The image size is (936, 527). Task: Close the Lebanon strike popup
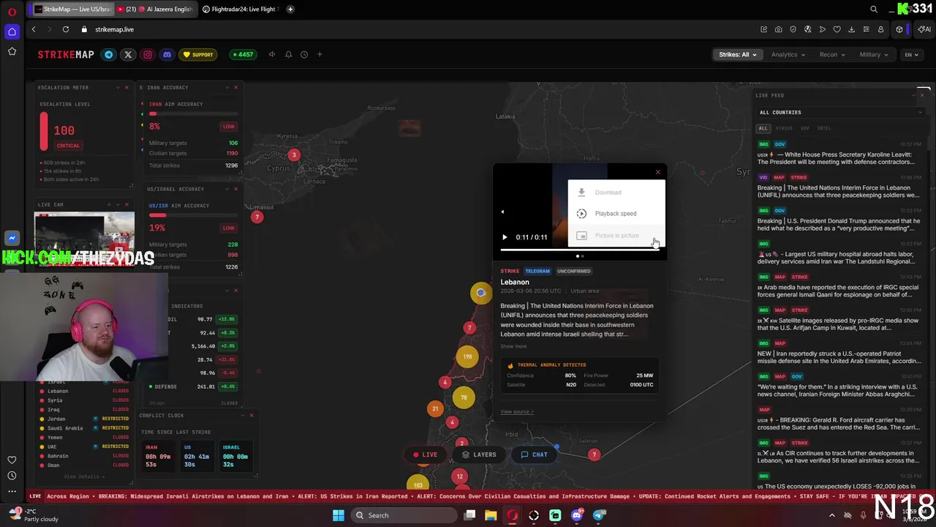[657, 173]
